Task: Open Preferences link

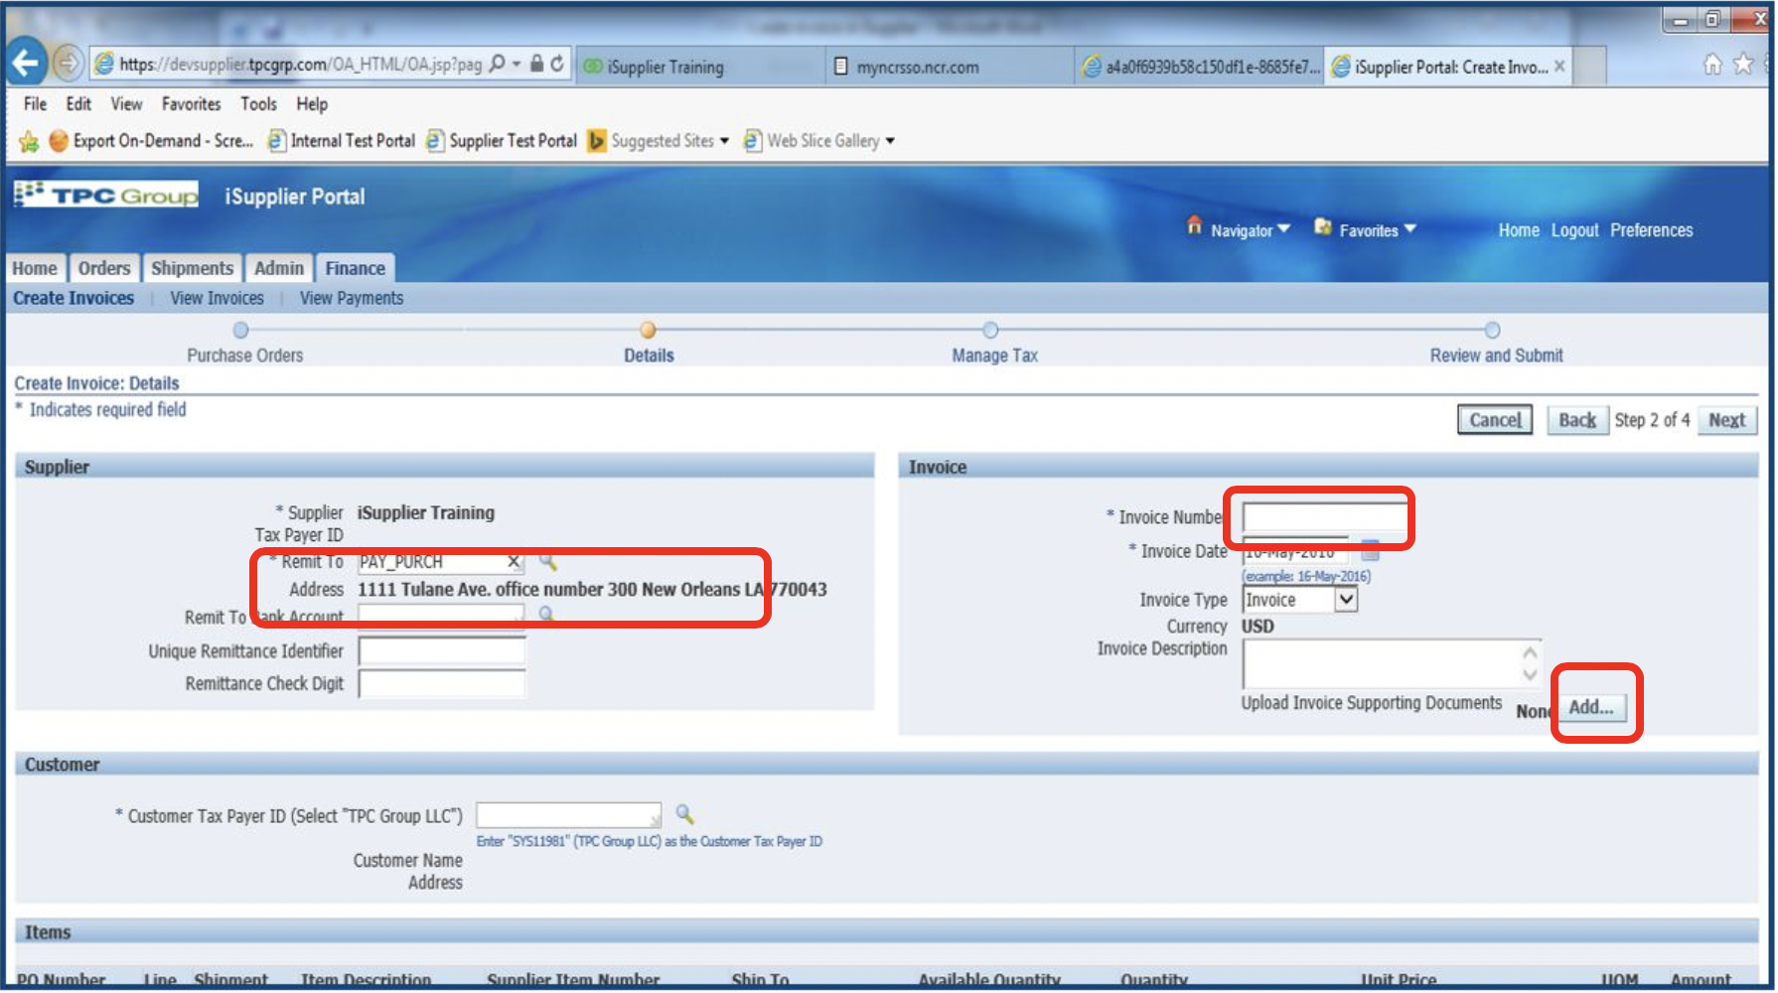Action: click(1652, 230)
